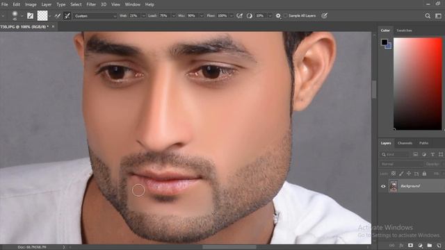Open the Type menu
Screen dimensions: 445x250
click(60, 5)
